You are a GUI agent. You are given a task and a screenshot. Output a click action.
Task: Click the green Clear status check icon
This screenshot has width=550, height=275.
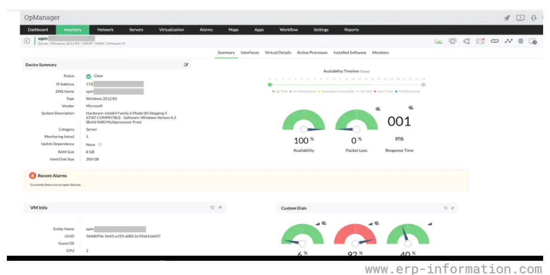88,76
